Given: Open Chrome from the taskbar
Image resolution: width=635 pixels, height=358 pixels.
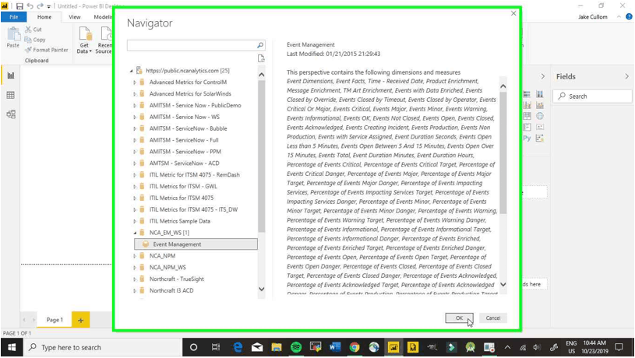Looking at the screenshot, I should pos(355,347).
